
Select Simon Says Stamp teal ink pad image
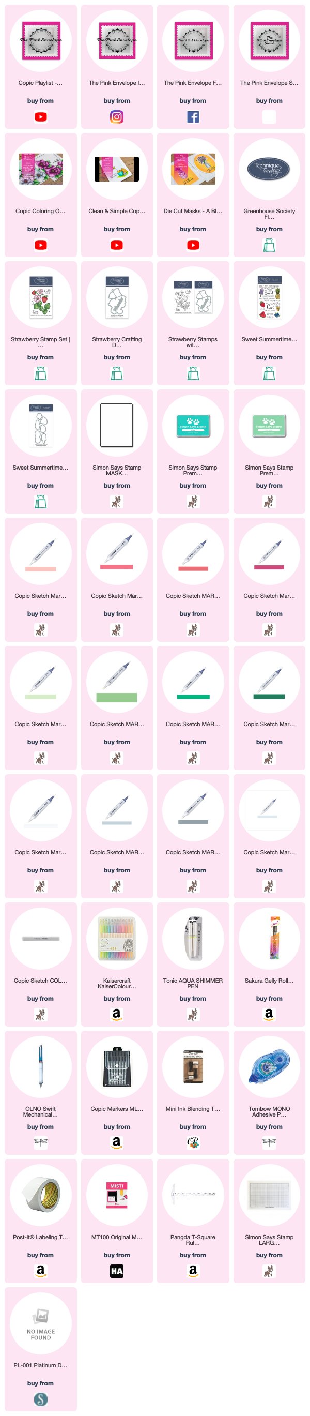pos(193,426)
